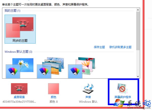
Task: Click the 我的主题 (1) group header
Action: coord(12,11)
